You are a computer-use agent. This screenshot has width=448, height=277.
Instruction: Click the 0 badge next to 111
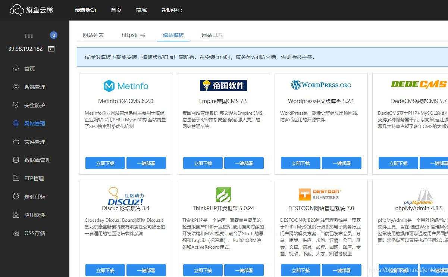point(53,35)
